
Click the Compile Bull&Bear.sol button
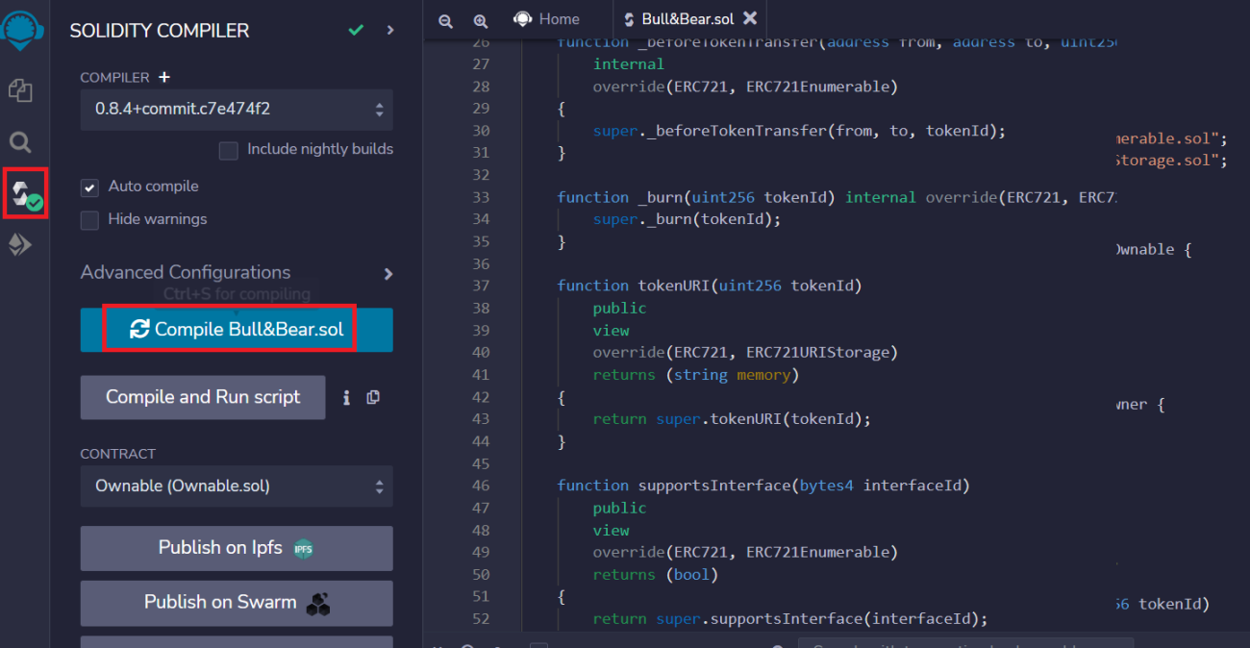point(237,330)
